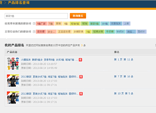Open ranking link 第 7 页 第 16 条

point(124,77)
